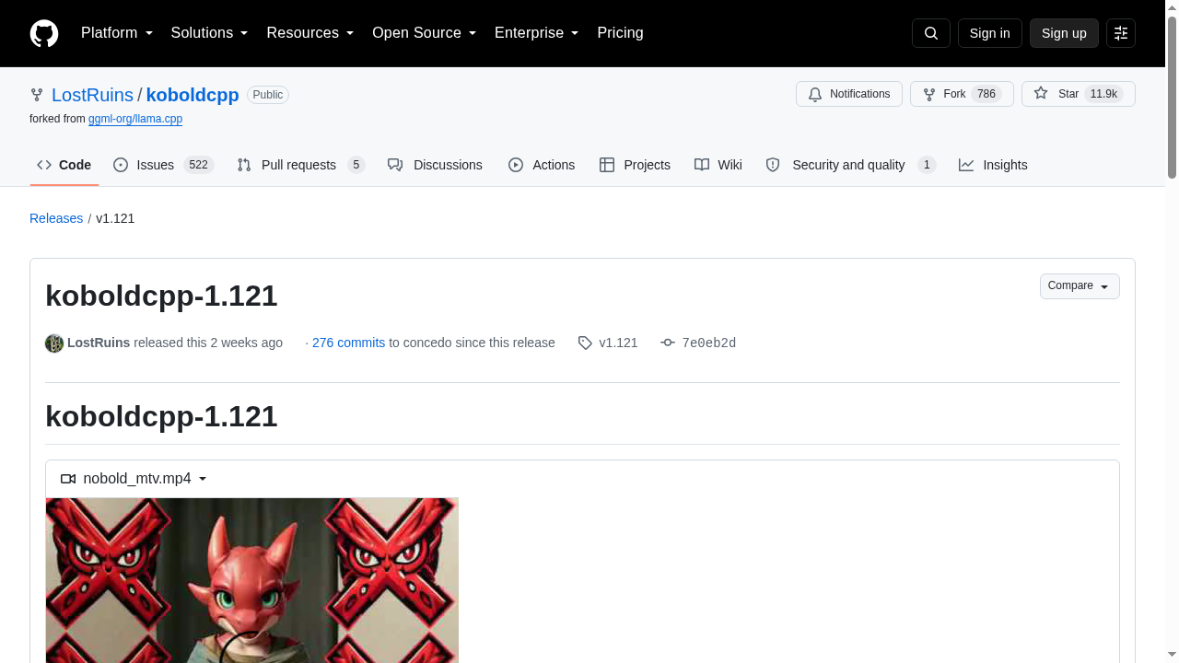
Task: Click the Sign up button
Action: click(x=1064, y=33)
